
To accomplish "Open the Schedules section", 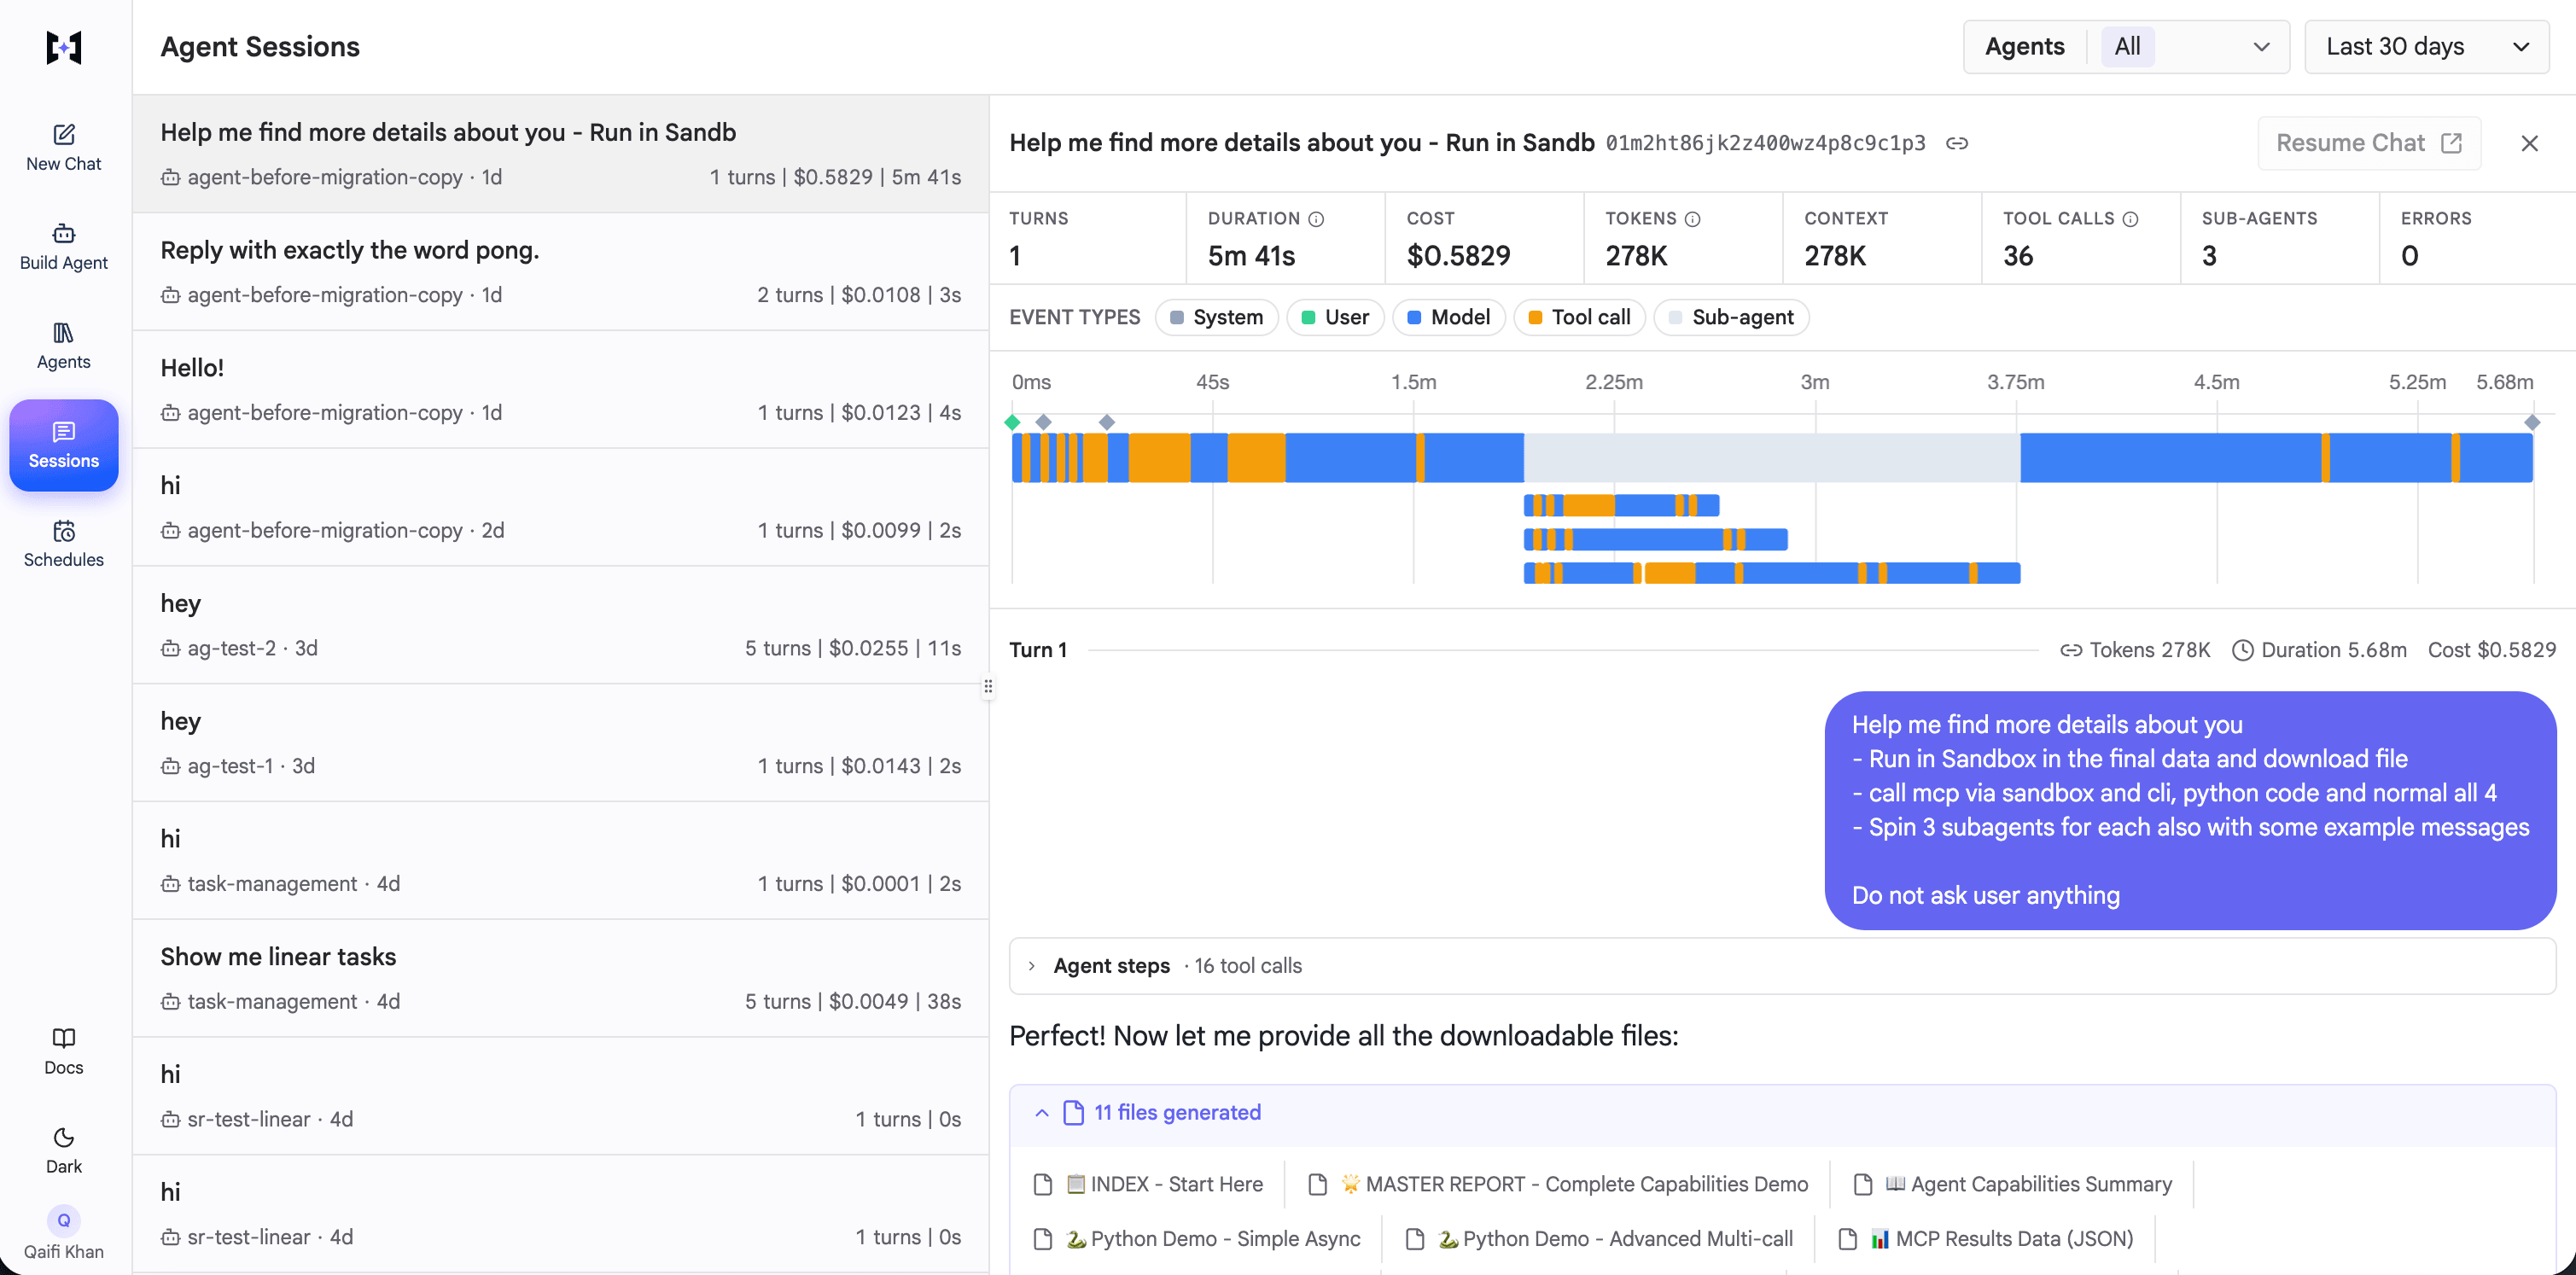I will coord(64,544).
